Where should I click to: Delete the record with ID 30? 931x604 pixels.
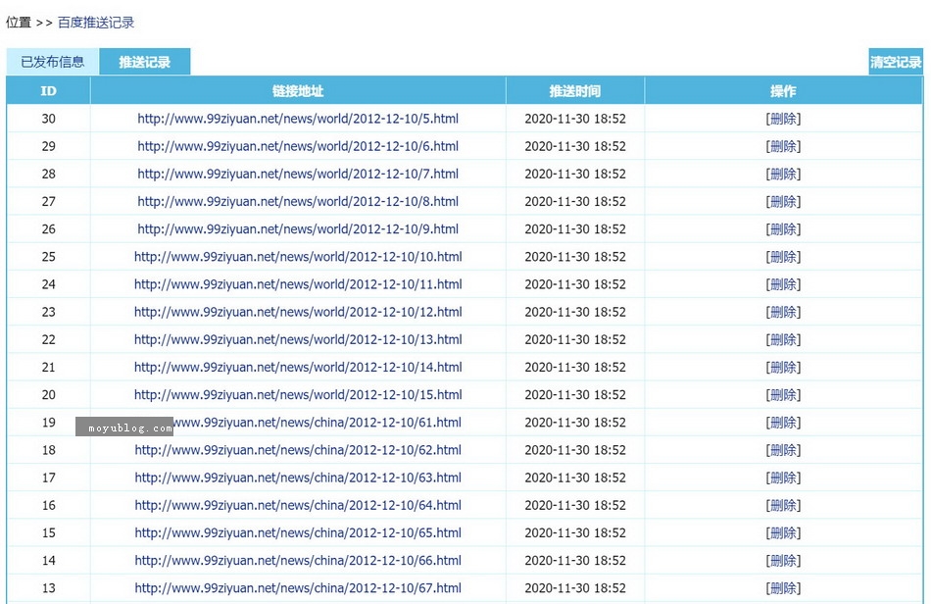coord(783,119)
